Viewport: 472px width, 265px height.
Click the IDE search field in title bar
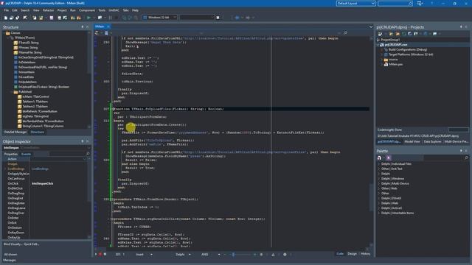point(395,3)
